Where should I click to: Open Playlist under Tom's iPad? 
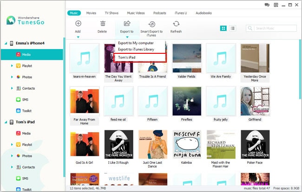coord(27,145)
